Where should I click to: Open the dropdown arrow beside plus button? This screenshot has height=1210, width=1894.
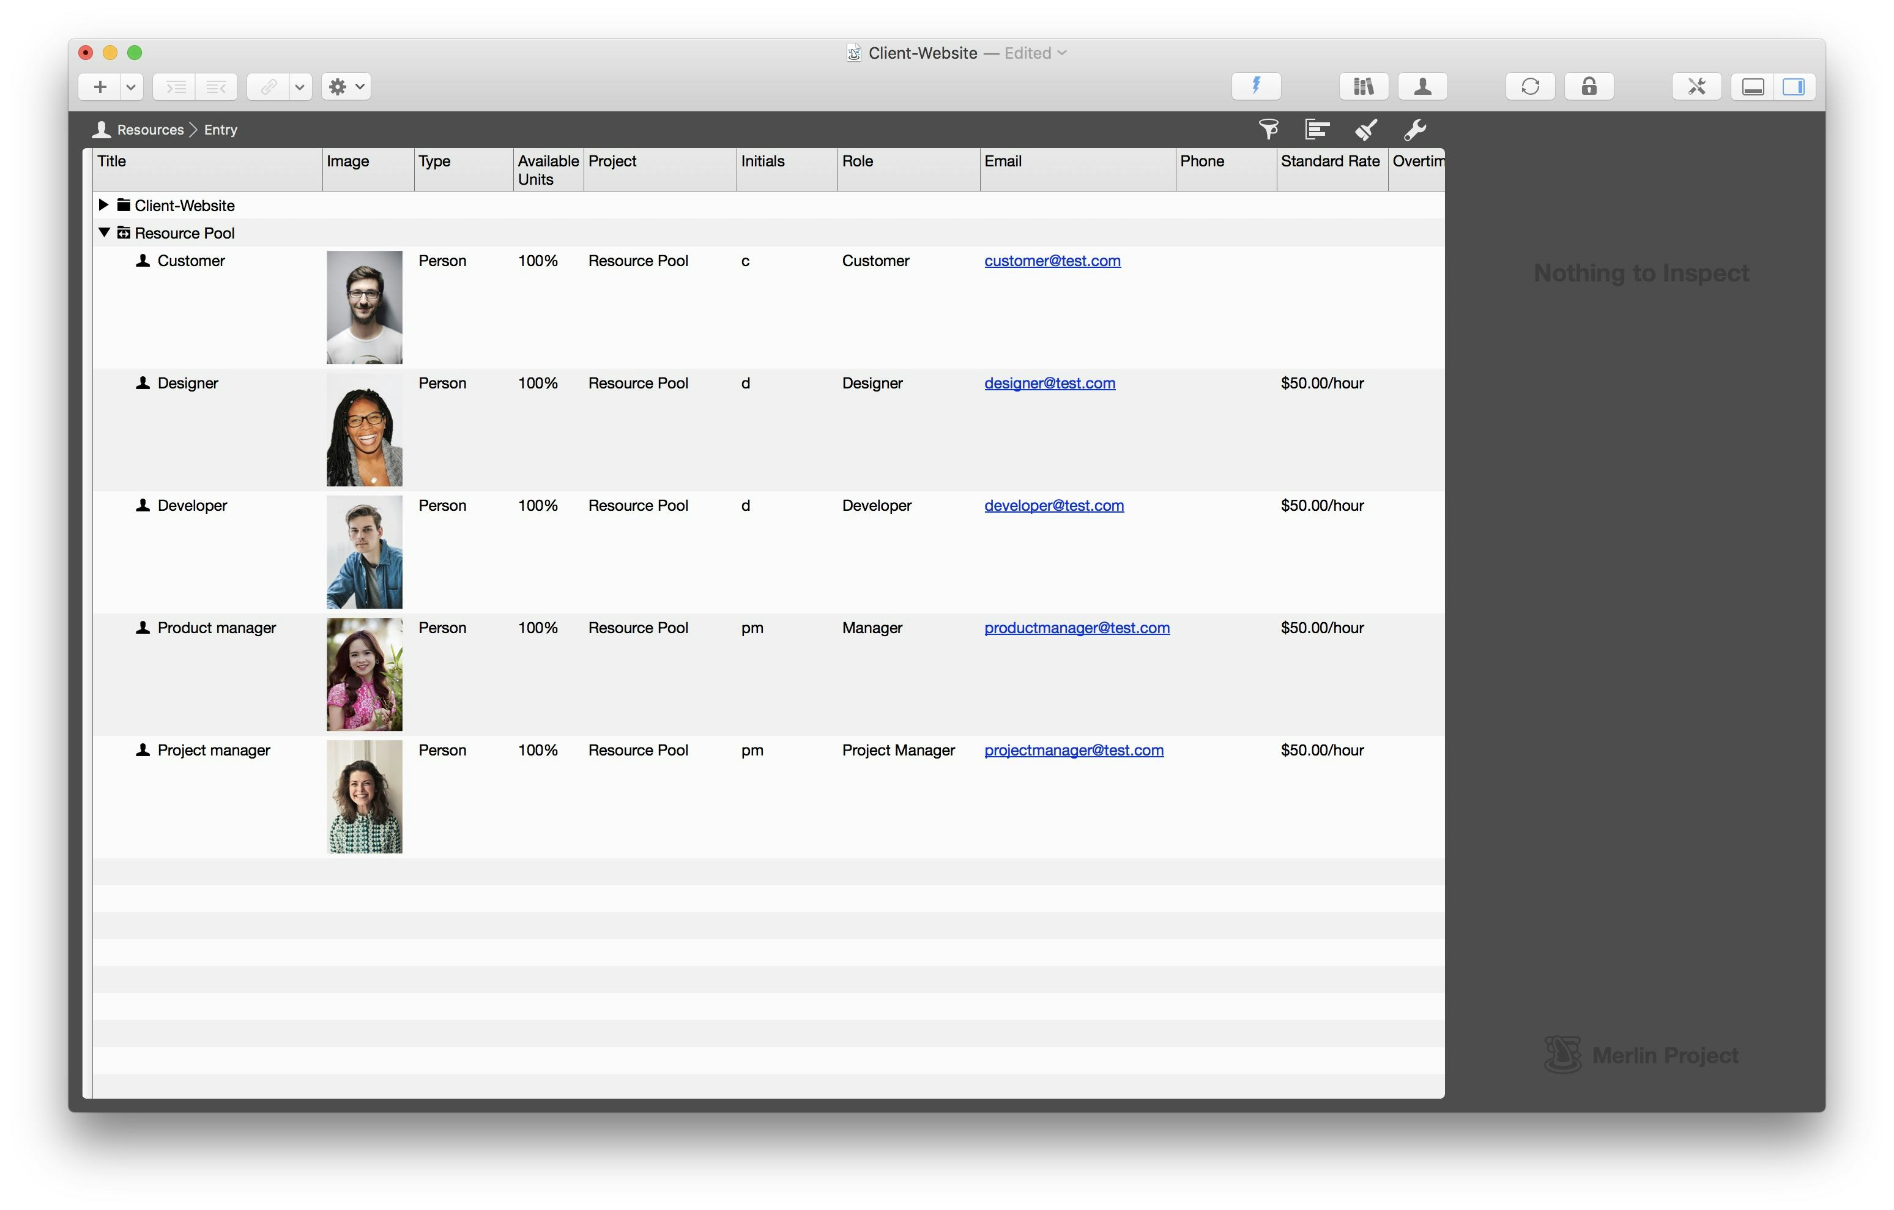coord(132,86)
